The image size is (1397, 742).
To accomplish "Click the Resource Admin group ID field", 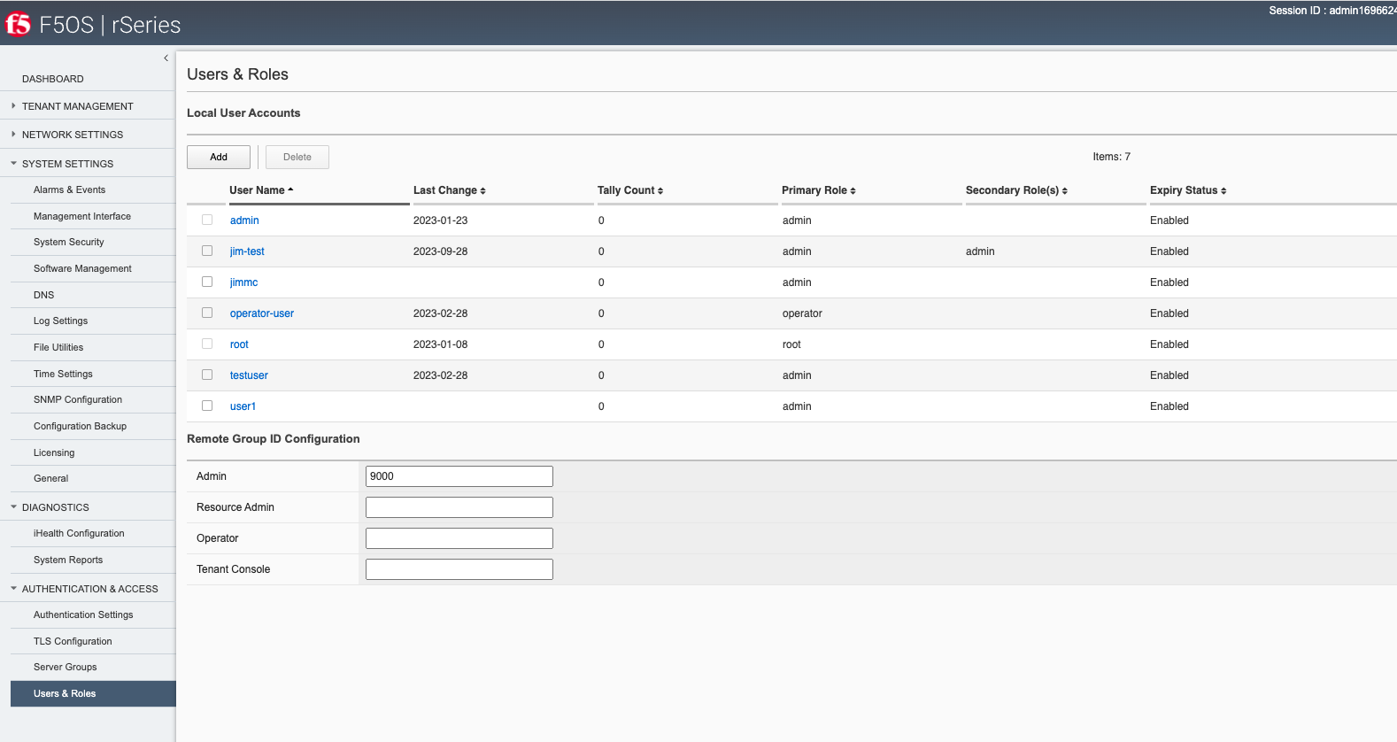I will (459, 507).
